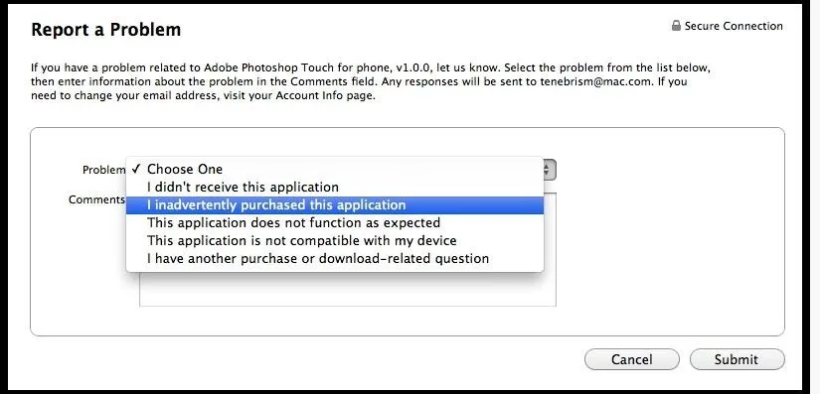Click the Submit button
This screenshot has height=394, width=820.
(737, 359)
